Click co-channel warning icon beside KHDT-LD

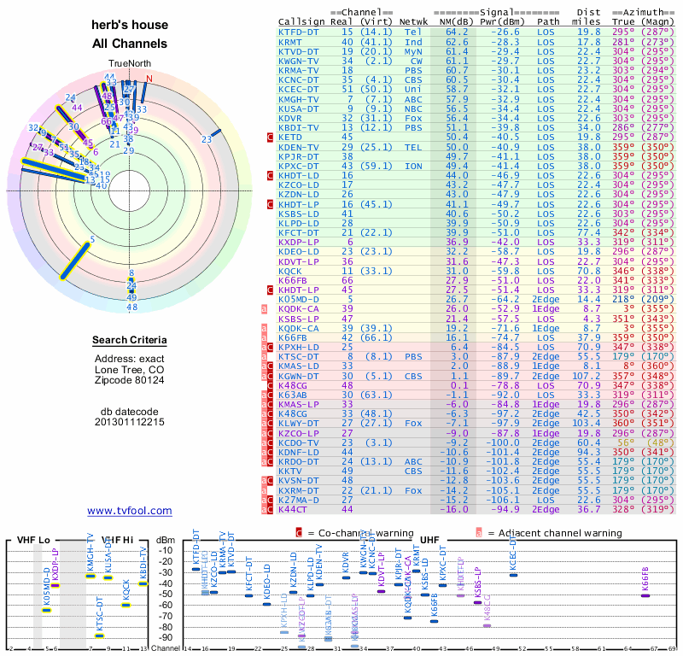(x=270, y=176)
